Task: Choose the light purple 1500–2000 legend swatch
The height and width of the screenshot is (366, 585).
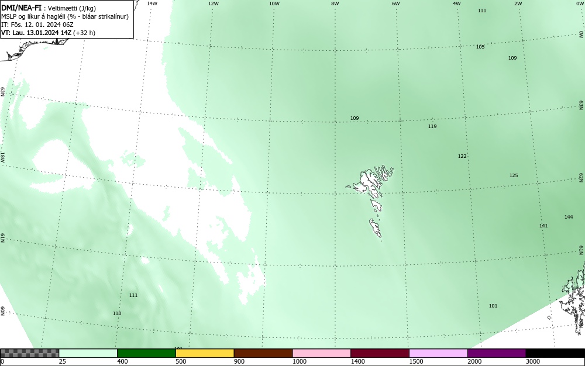Action: 438,353
